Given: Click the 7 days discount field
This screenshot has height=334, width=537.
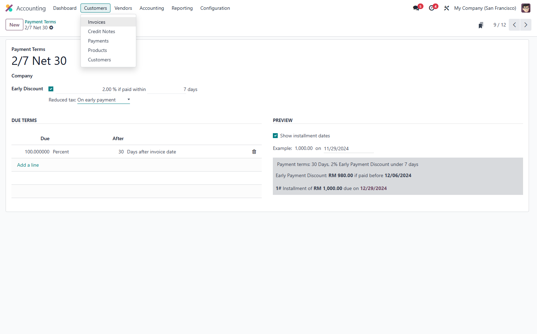Looking at the screenshot, I should coord(167,89).
